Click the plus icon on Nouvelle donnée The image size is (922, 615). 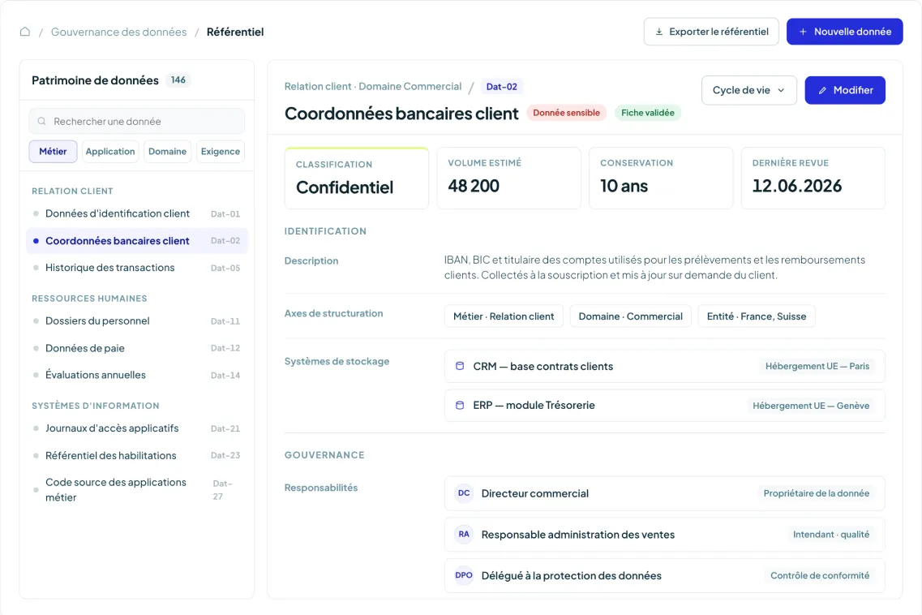point(803,32)
